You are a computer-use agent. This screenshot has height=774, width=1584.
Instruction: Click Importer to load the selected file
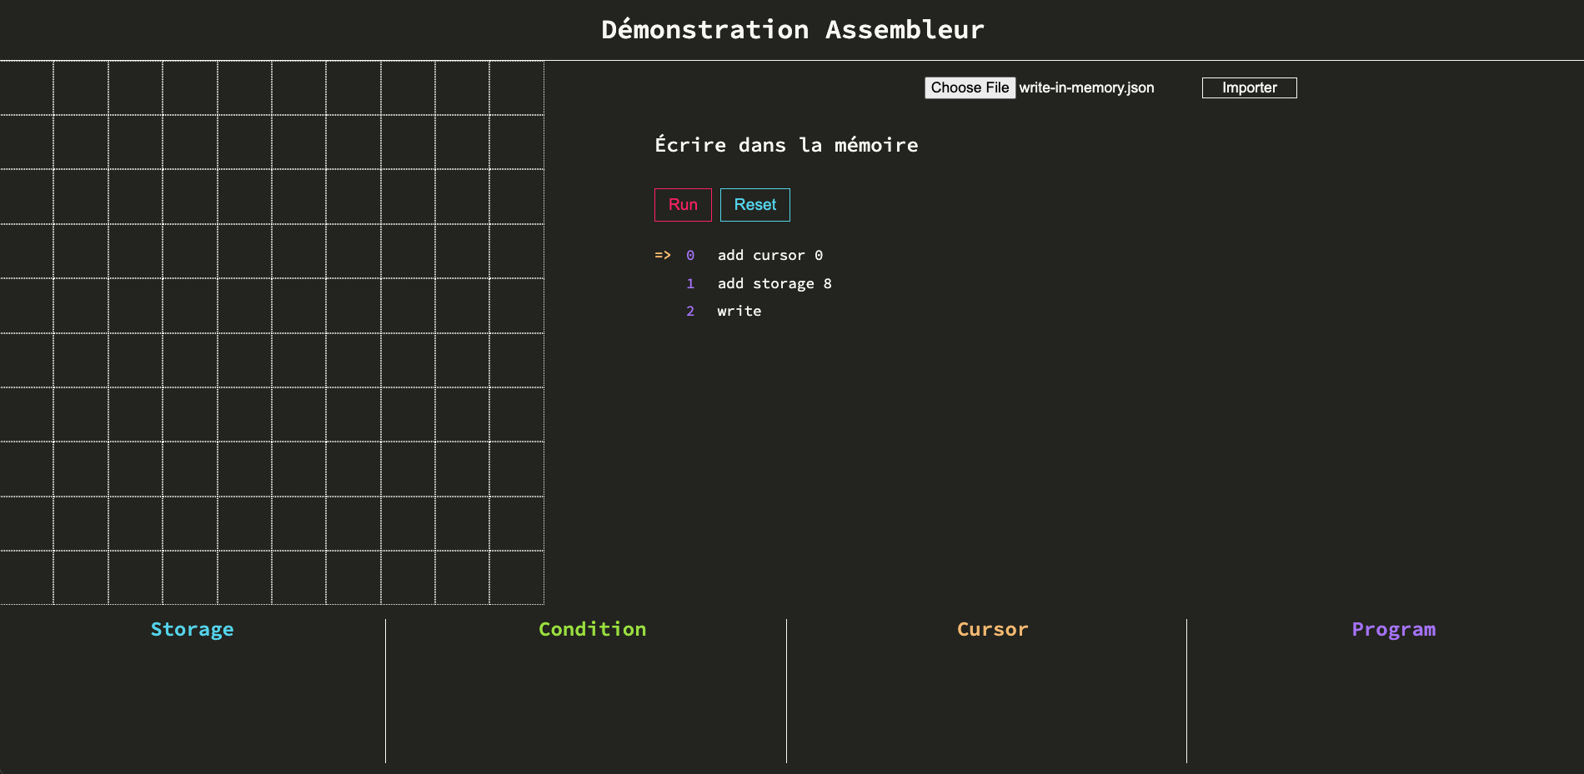point(1248,87)
